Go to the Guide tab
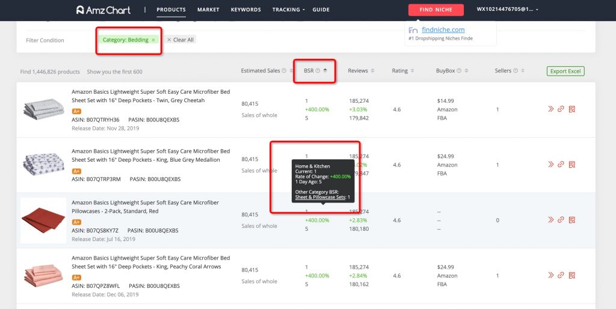 pos(321,10)
